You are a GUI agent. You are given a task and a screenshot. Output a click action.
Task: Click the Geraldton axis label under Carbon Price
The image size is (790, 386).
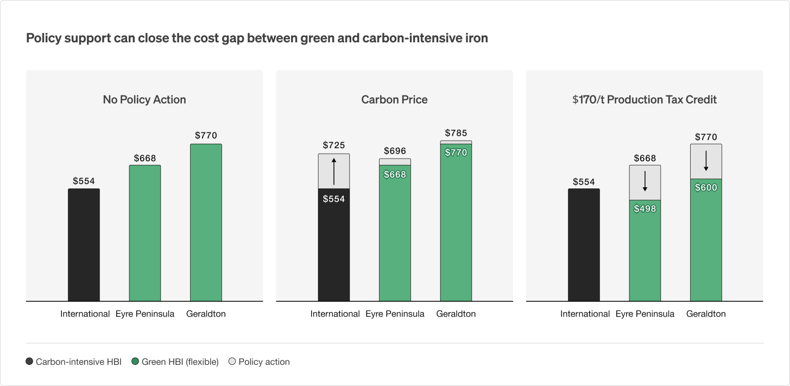(x=456, y=314)
